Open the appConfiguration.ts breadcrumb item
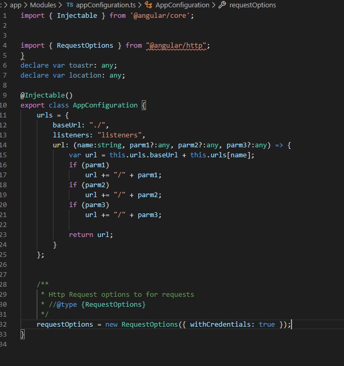Viewport: 344px width, 366px height. tap(106, 5)
